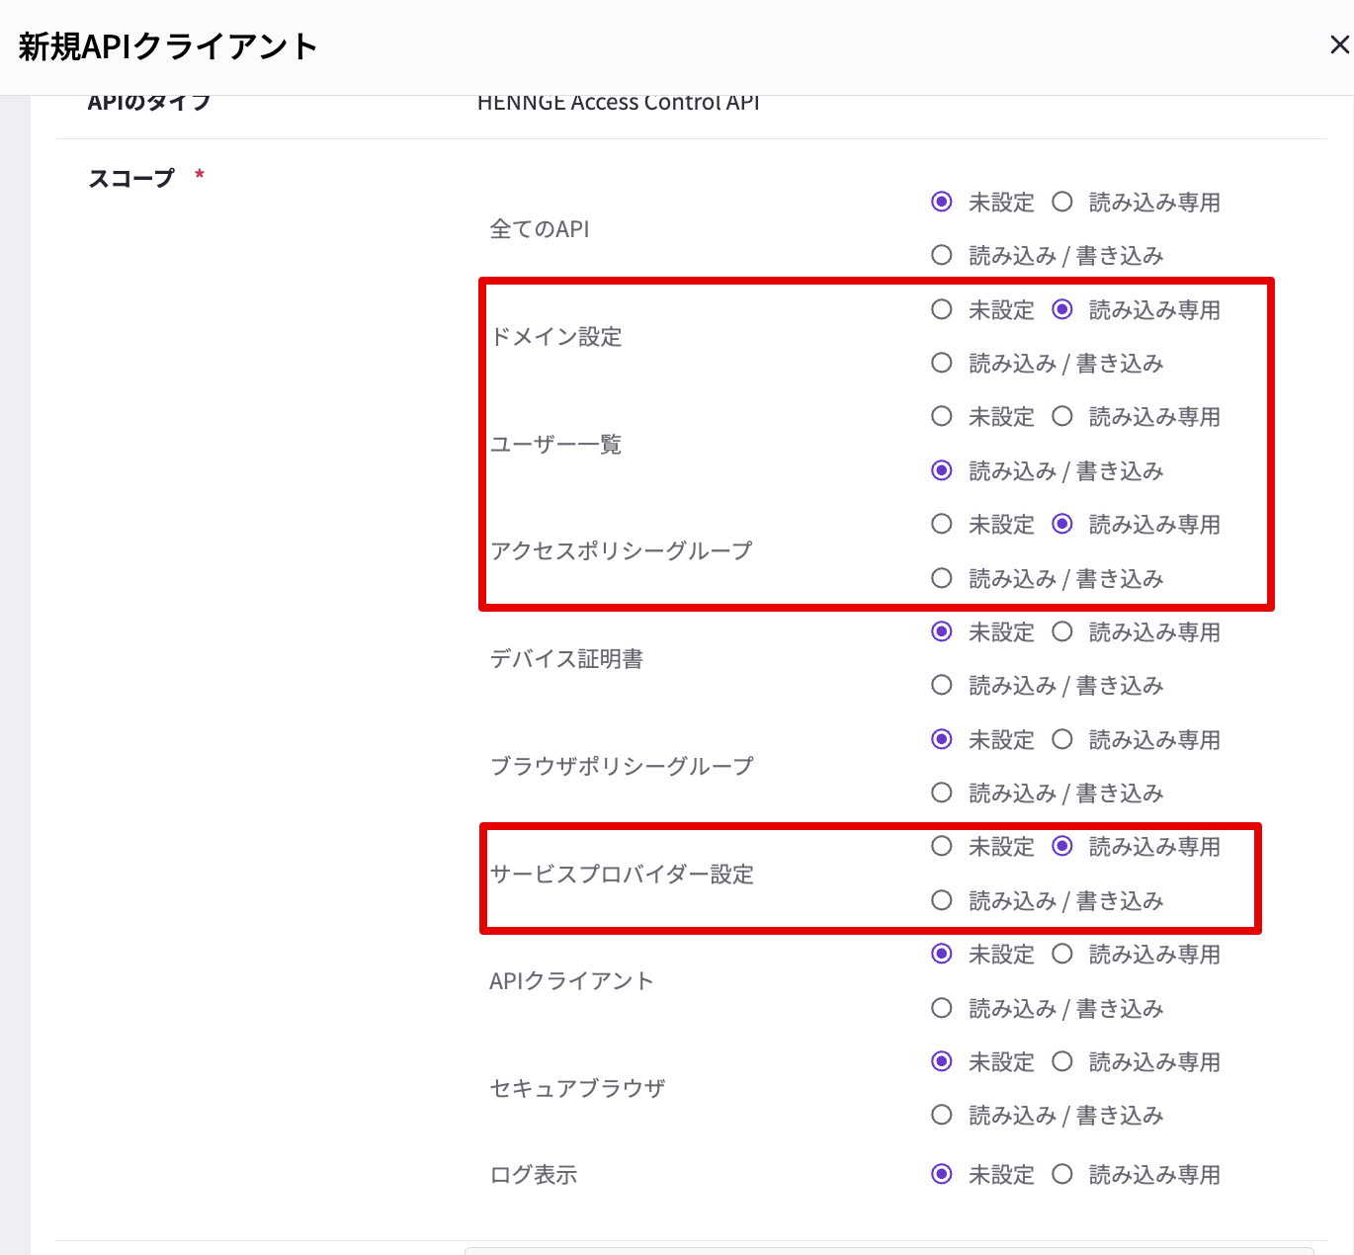The height and width of the screenshot is (1255, 1354).
Task: Select 読み込み専用 for ログ表示
Action: click(x=1062, y=1175)
